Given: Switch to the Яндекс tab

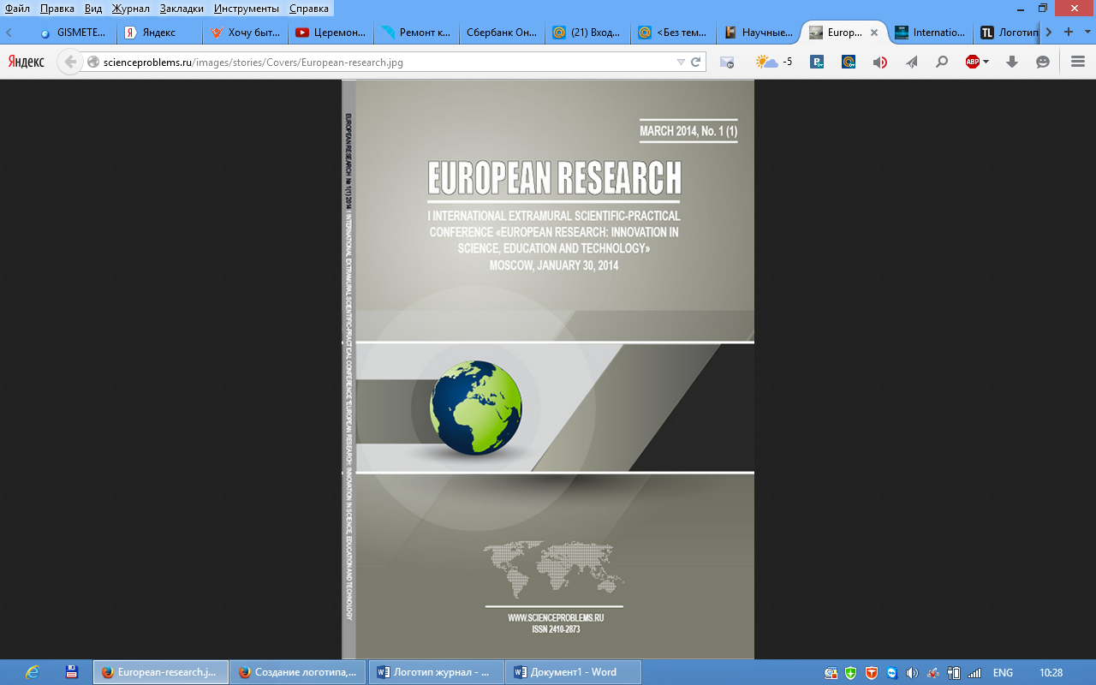Looking at the screenshot, I should coord(158,33).
